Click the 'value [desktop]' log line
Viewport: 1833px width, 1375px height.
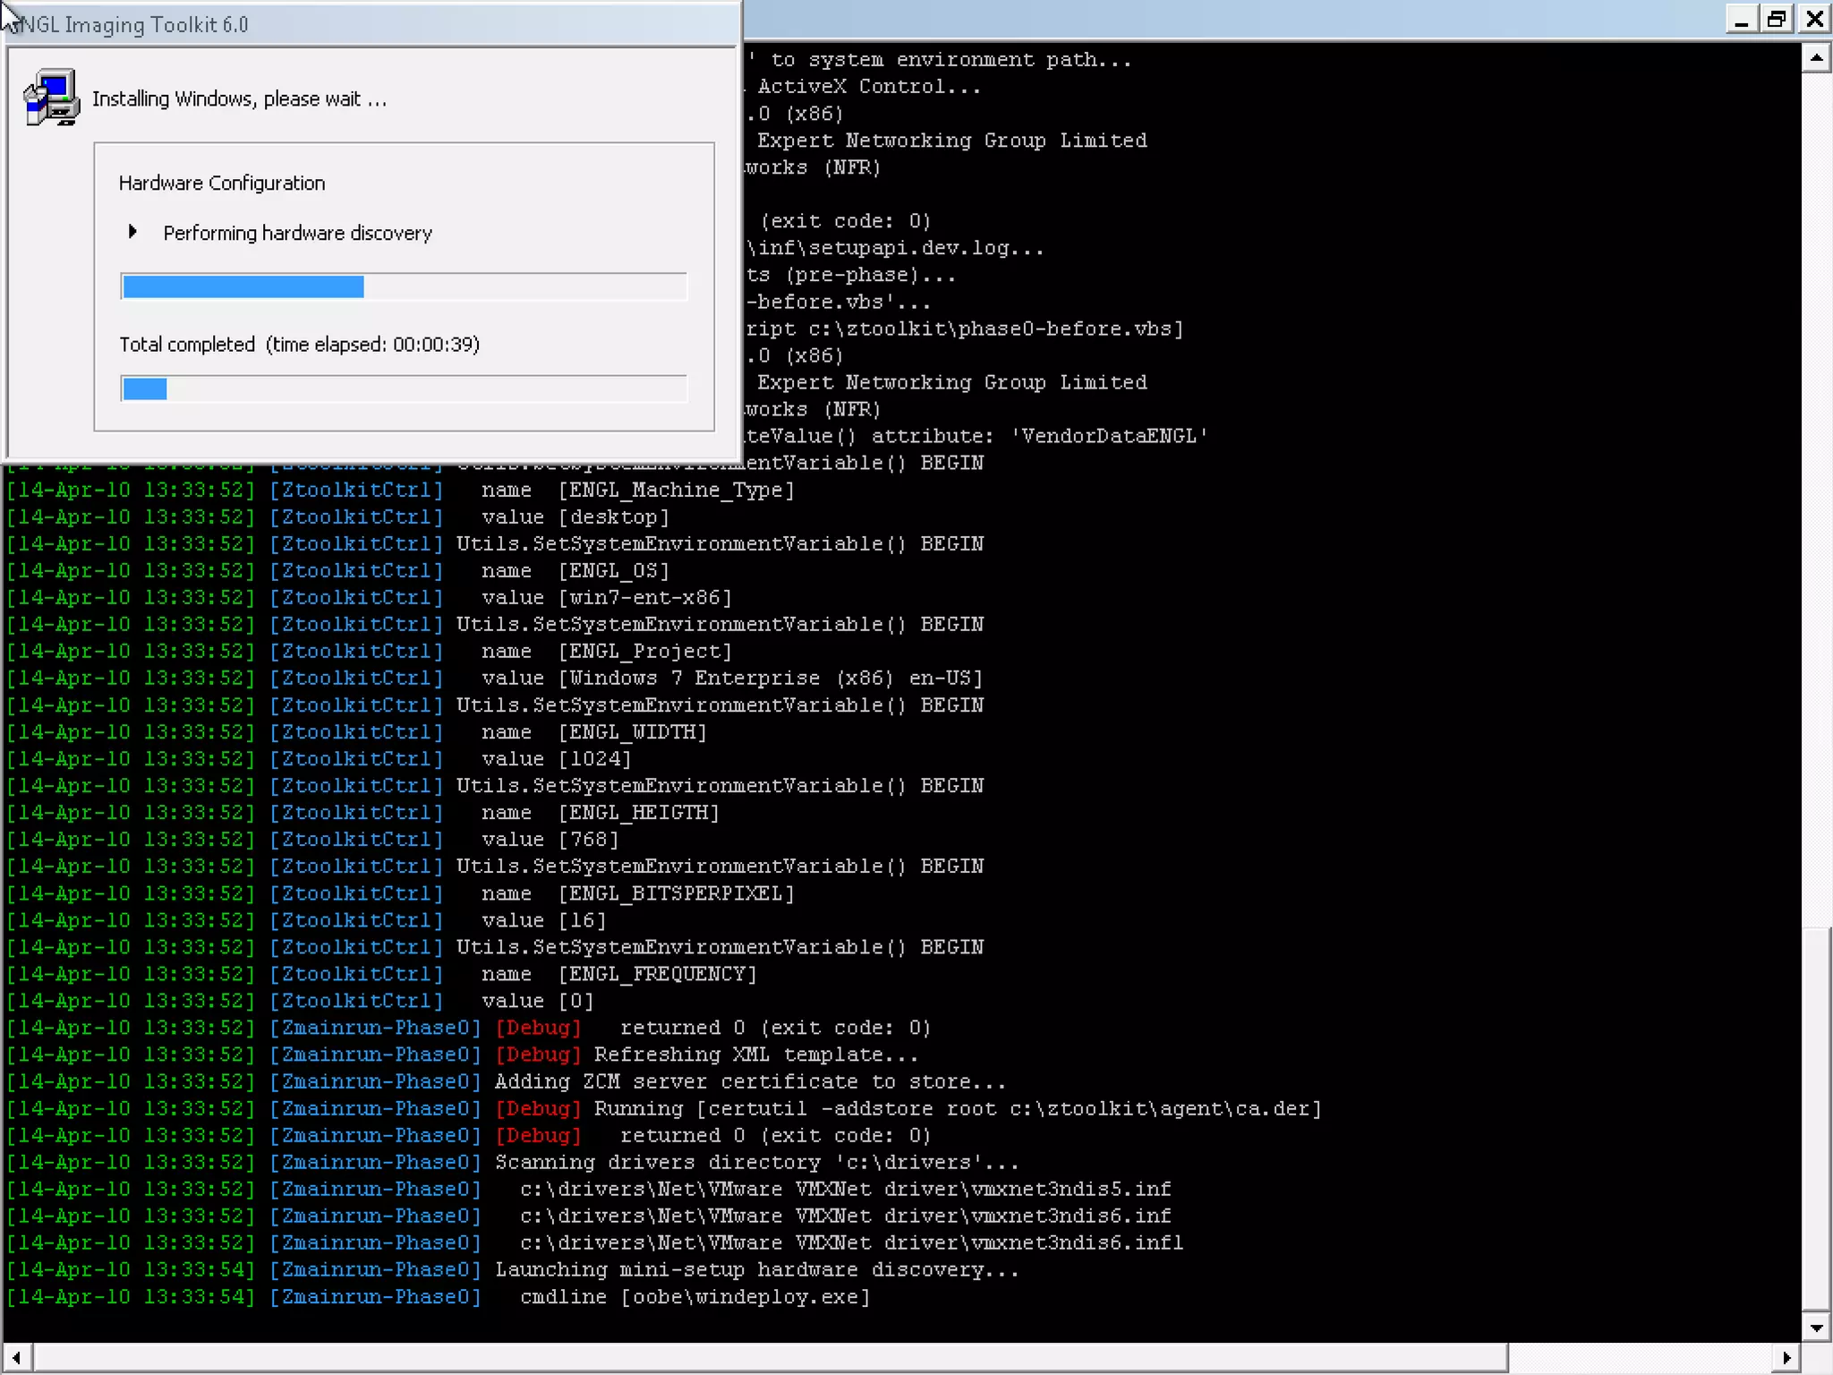pyautogui.click(x=575, y=517)
